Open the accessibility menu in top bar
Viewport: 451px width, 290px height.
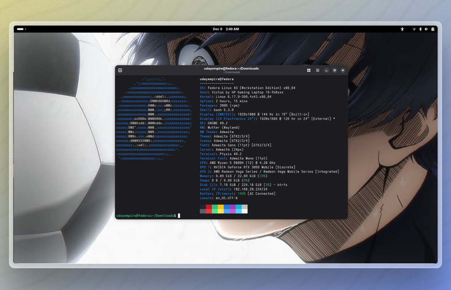pyautogui.click(x=402, y=29)
